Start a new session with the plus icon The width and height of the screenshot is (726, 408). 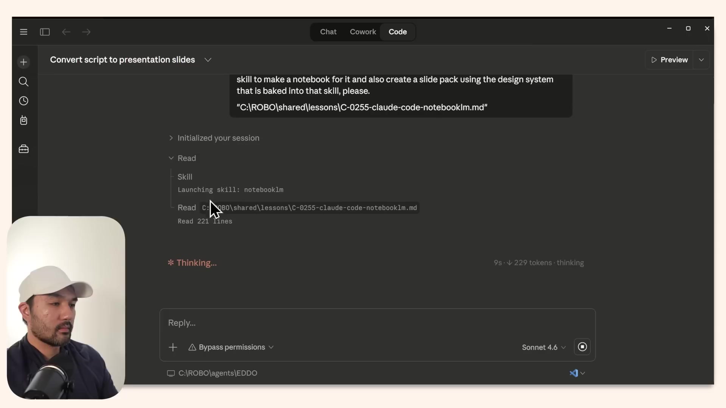(x=23, y=62)
